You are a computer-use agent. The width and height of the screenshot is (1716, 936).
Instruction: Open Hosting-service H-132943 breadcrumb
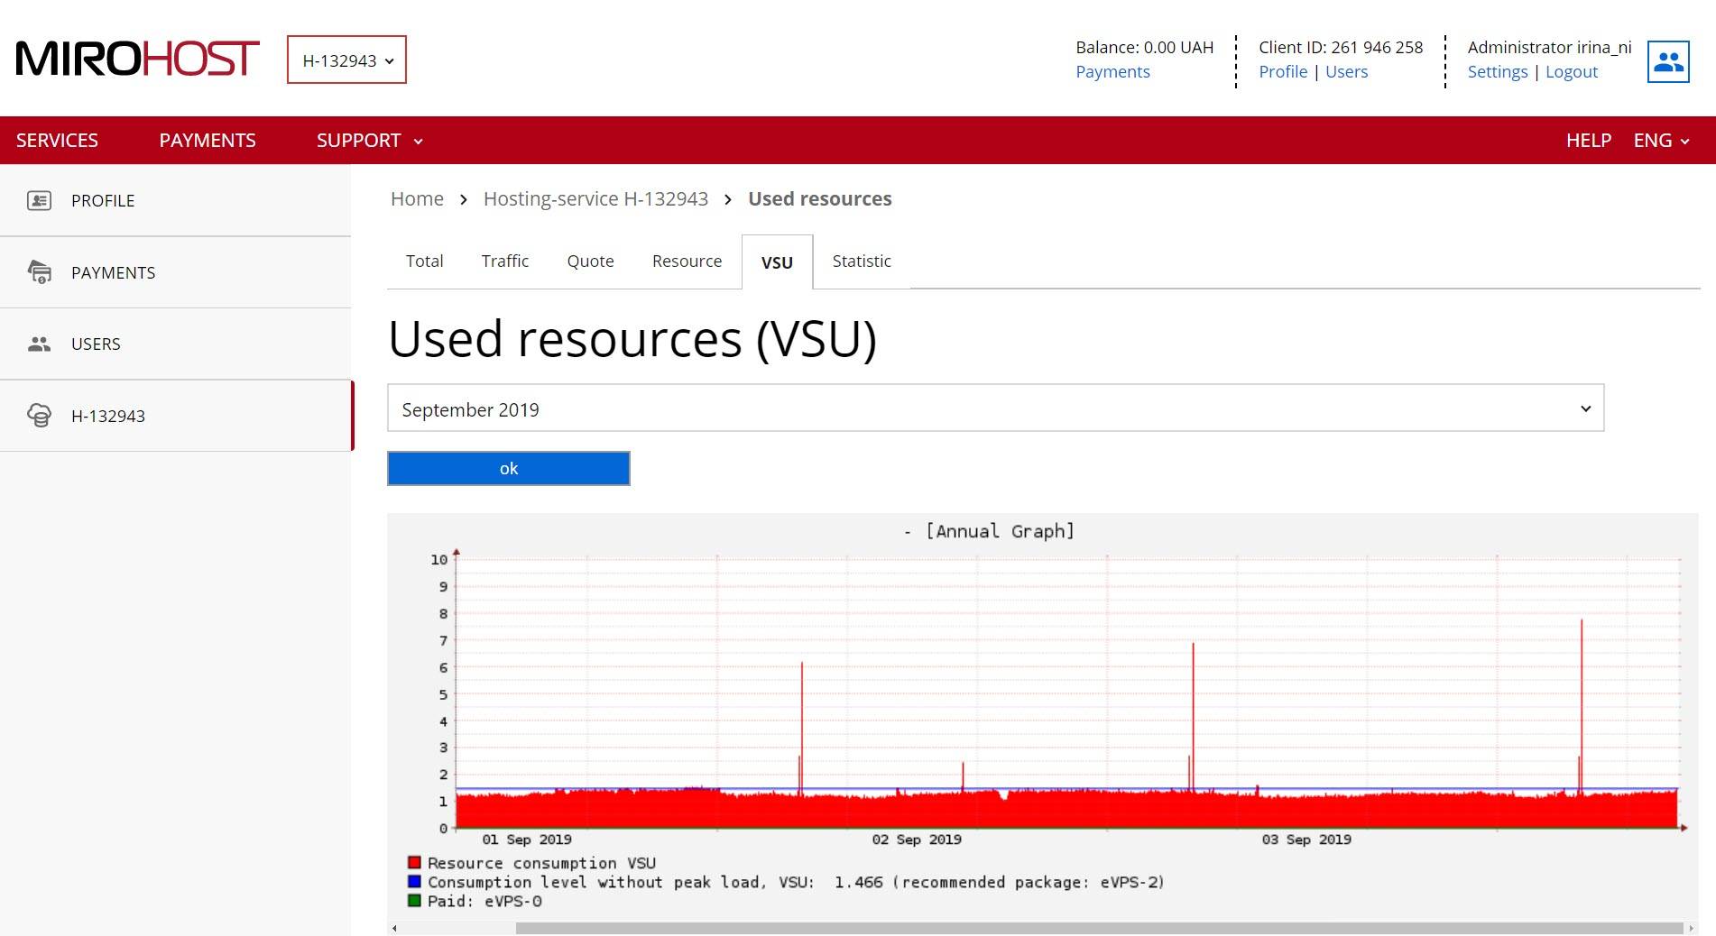pos(595,198)
